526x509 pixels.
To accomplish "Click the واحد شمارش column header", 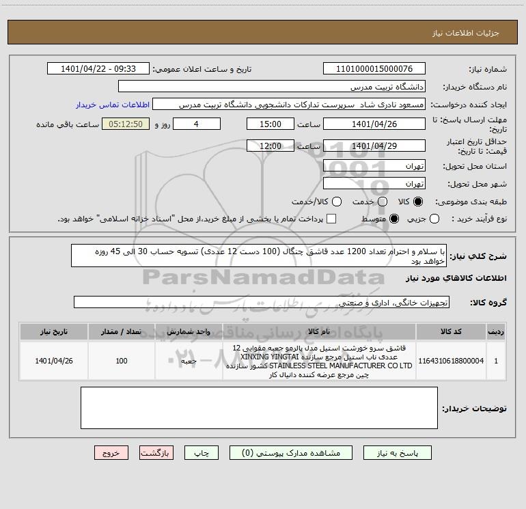I will coord(189,331).
